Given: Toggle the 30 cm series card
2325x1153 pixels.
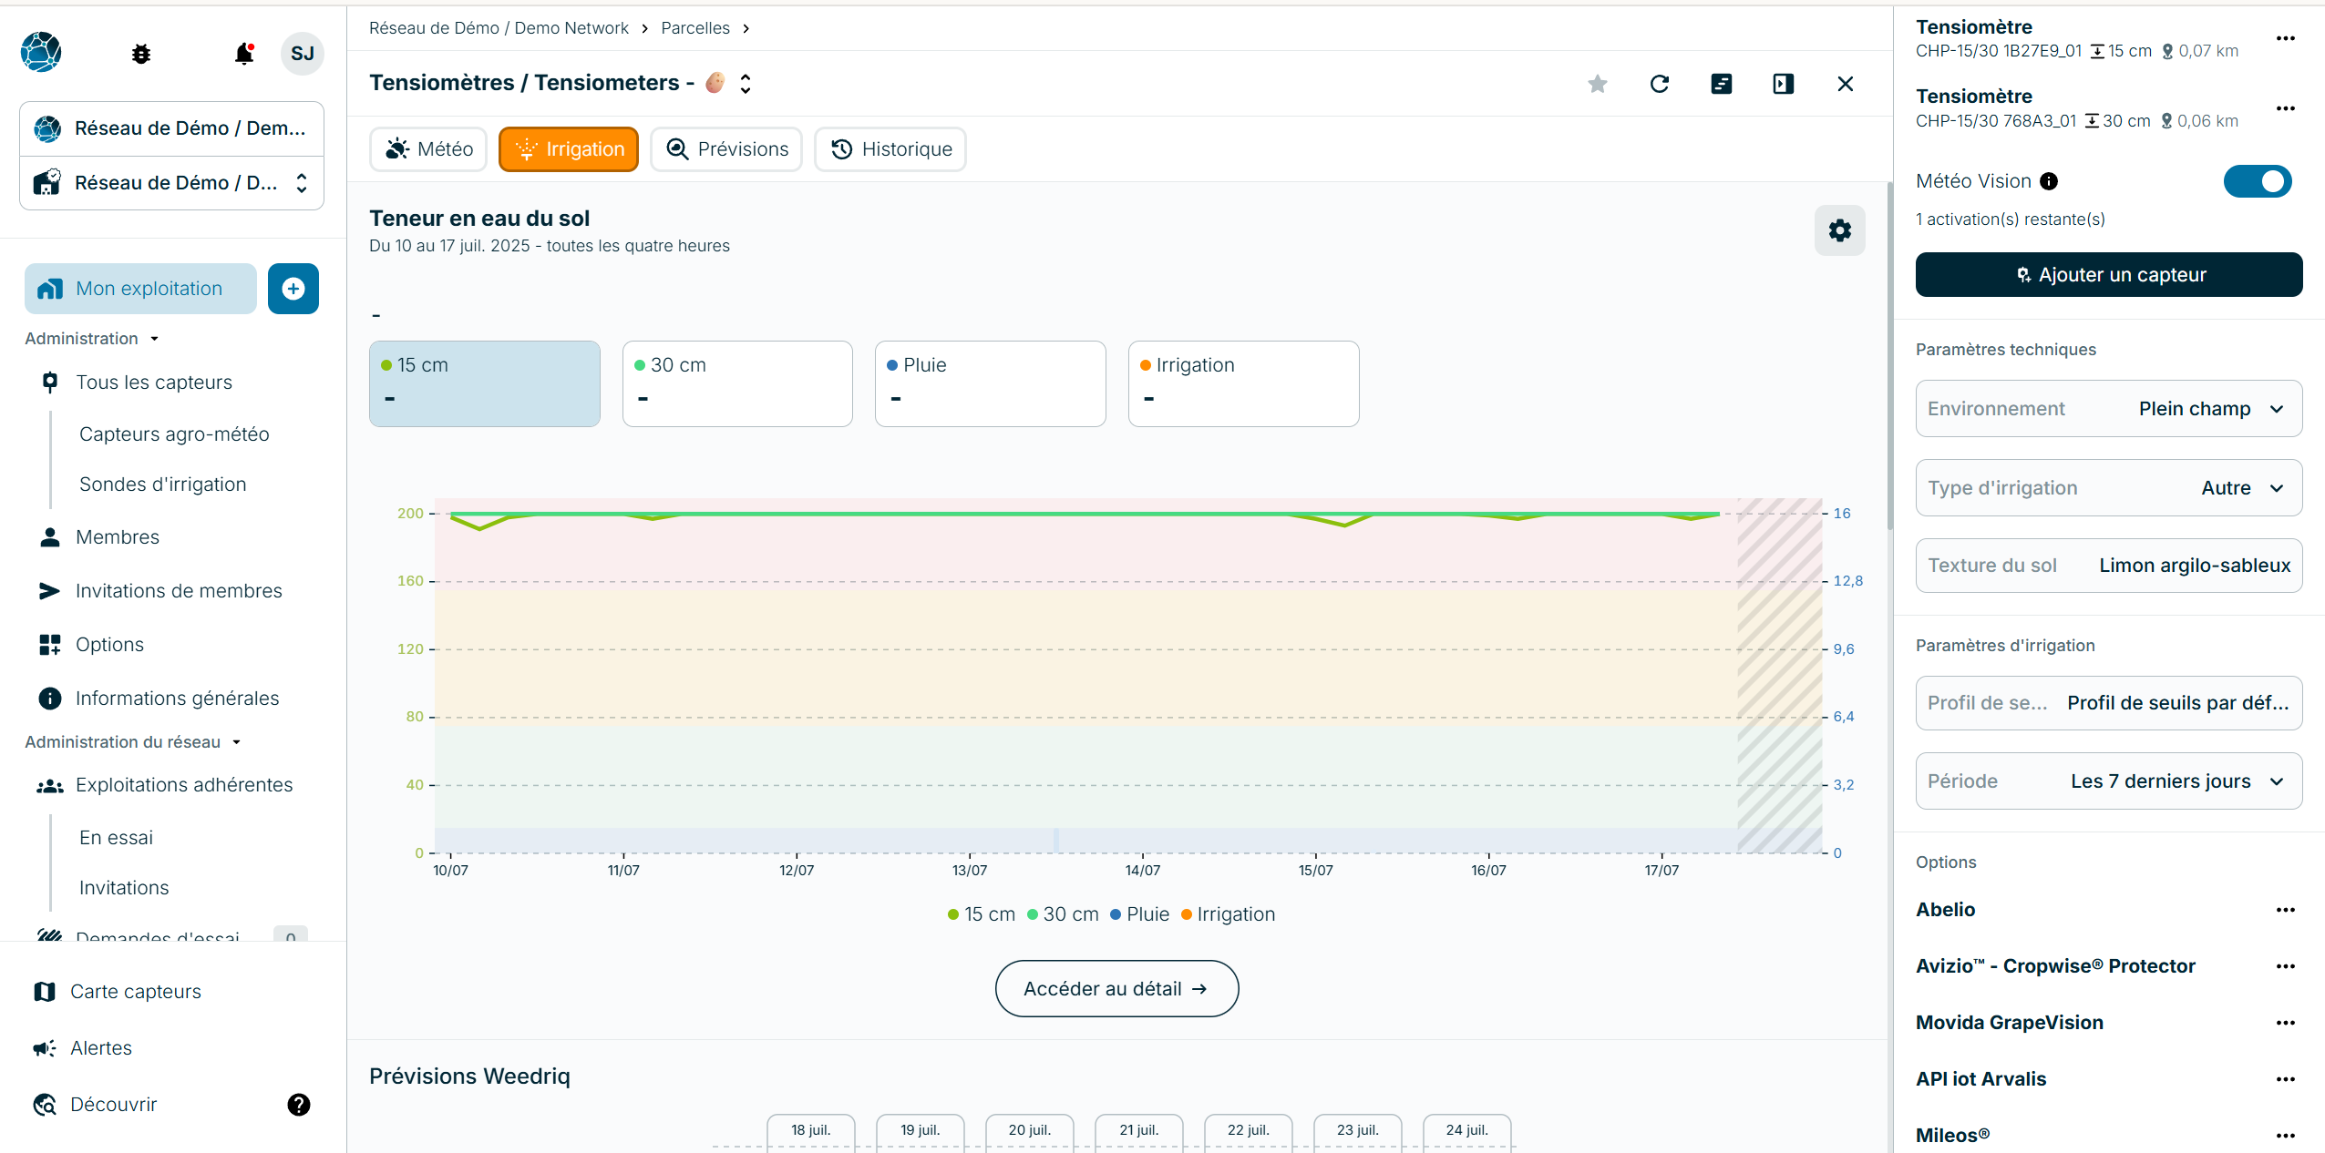Looking at the screenshot, I should 737,383.
